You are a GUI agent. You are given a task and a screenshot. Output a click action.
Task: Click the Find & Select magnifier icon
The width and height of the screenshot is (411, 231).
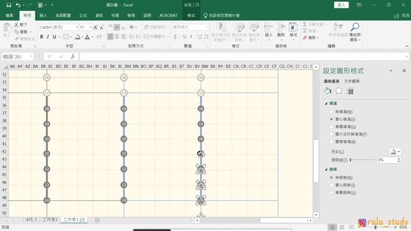pyautogui.click(x=355, y=26)
